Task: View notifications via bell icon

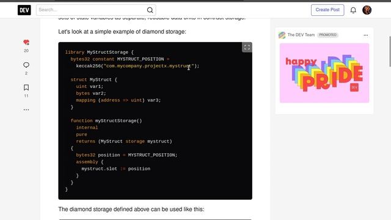Action: tap(353, 10)
